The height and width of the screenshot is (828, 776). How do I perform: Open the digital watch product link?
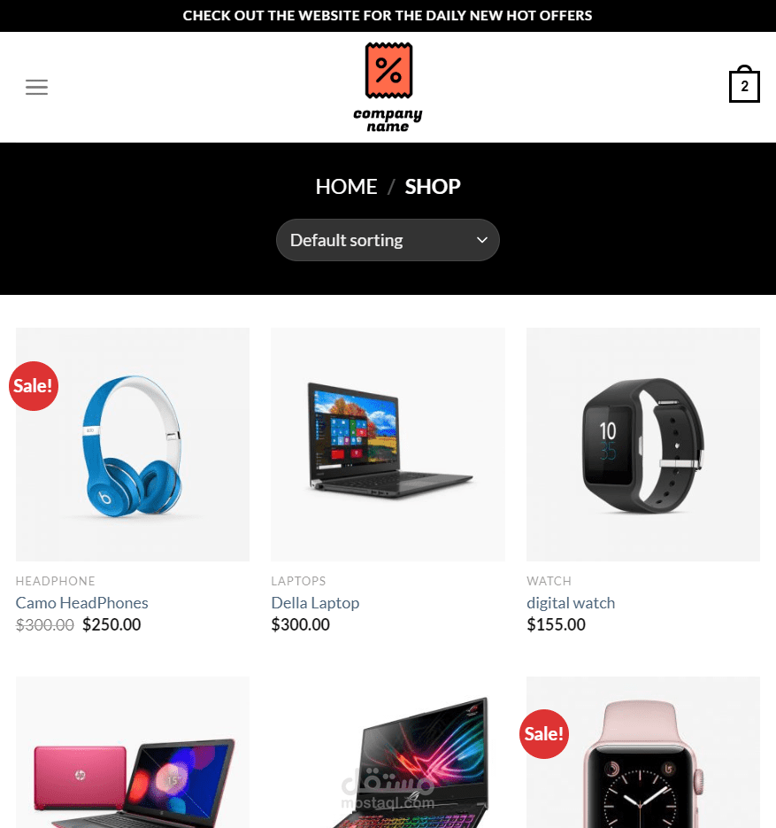[x=571, y=602]
